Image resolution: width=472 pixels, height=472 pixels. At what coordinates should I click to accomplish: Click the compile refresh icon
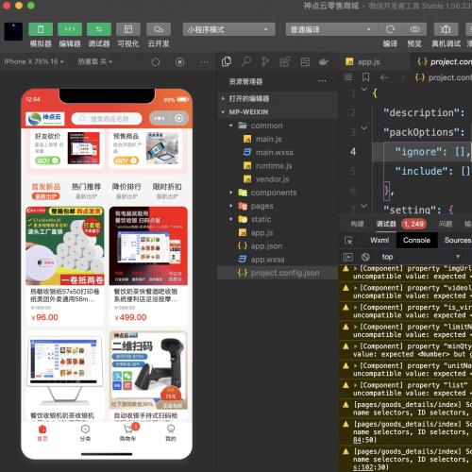point(390,29)
